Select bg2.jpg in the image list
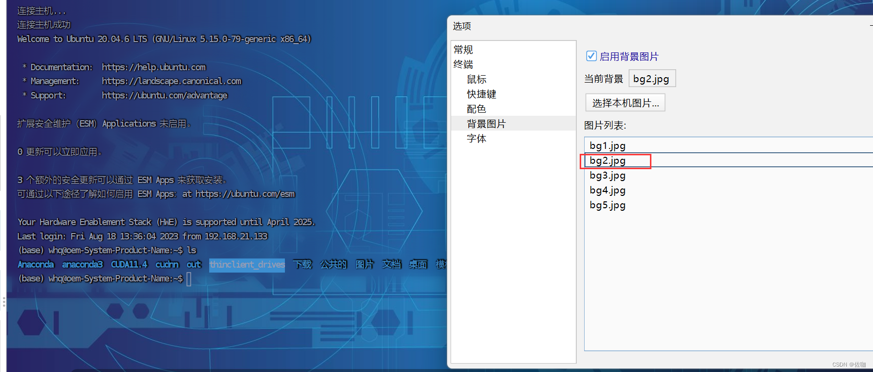The height and width of the screenshot is (372, 873). pyautogui.click(x=728, y=160)
